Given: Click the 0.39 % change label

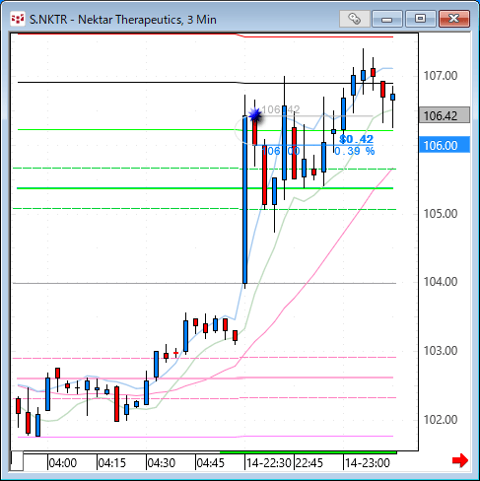Looking at the screenshot, I should [x=355, y=151].
